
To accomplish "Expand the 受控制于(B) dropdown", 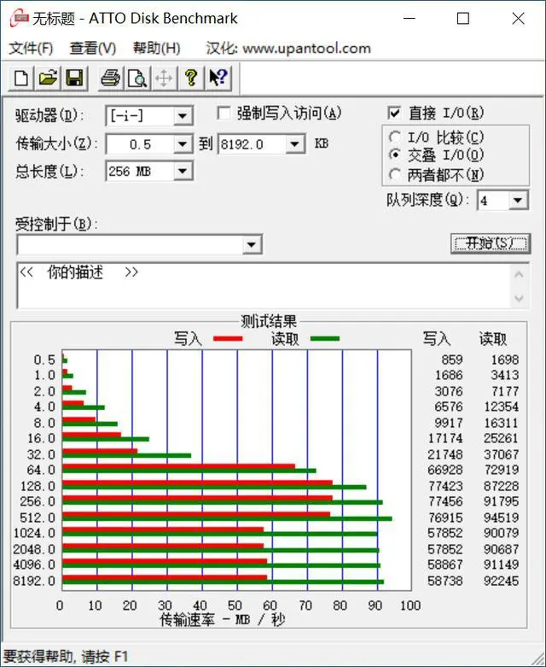I will coord(252,244).
